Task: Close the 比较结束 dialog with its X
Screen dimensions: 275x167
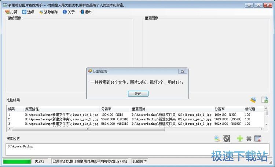Action: tap(182, 71)
